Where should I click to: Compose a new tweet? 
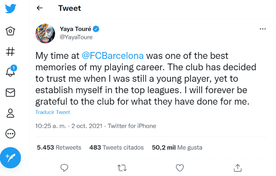point(10,158)
